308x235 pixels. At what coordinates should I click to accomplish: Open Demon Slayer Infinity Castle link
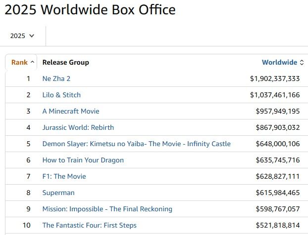point(136,144)
